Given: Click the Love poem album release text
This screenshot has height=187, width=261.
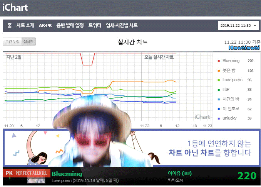Looking at the screenshot, I should coord(85,180).
